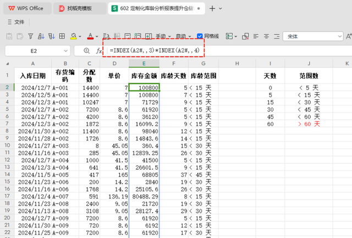This screenshot has height=238, width=352.
Task: Click the red '> 60 天' cell
Action: point(309,124)
